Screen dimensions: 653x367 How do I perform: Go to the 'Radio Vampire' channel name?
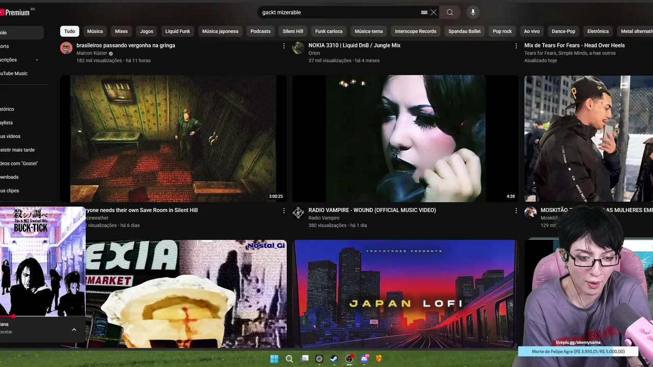tap(324, 218)
